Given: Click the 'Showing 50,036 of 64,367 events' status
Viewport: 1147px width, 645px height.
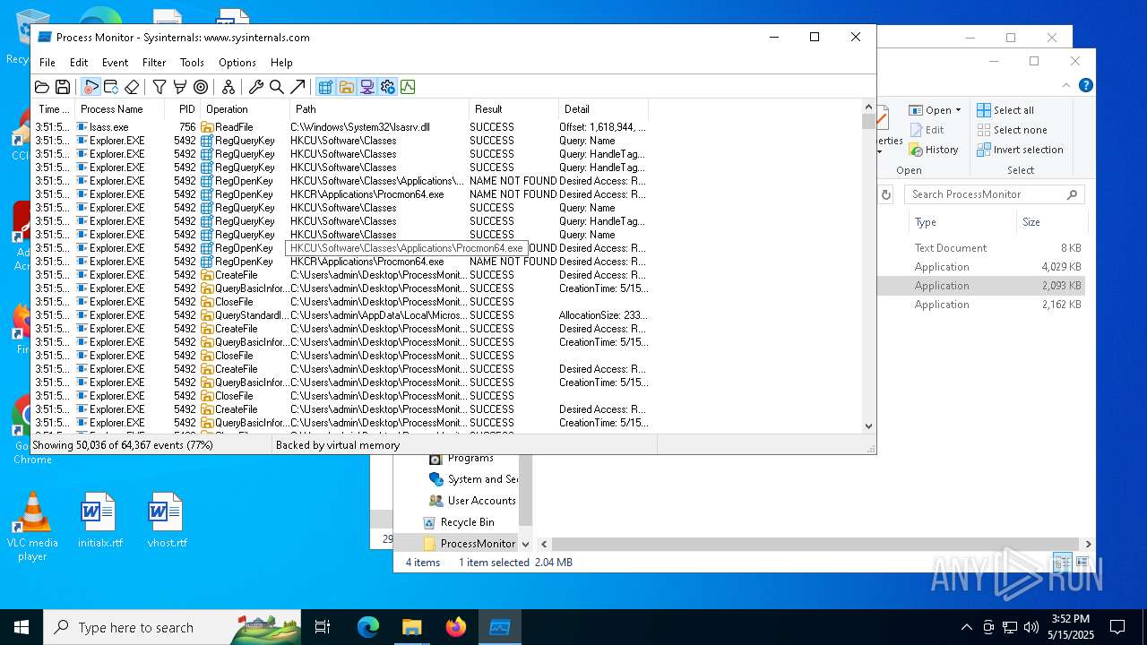Looking at the screenshot, I should pyautogui.click(x=123, y=445).
